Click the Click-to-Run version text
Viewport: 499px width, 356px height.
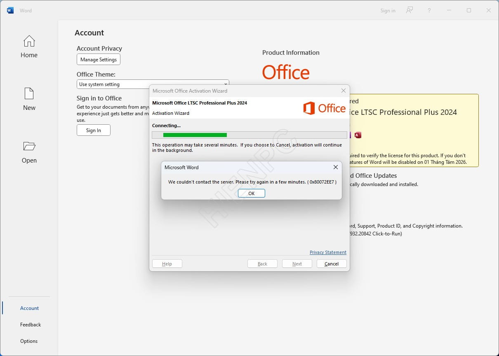coord(376,234)
